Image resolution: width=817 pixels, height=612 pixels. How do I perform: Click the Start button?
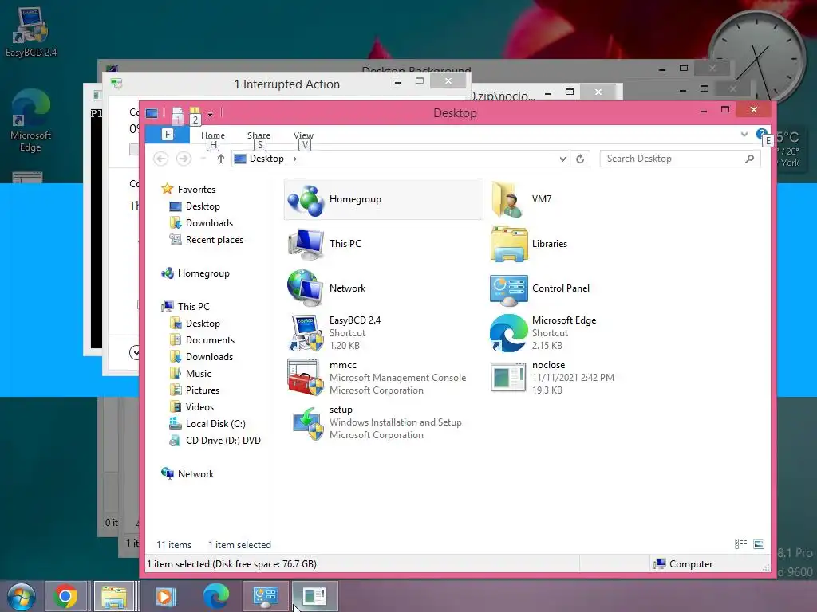coord(21,596)
